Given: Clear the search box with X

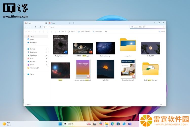Looking at the screenshot, I should (164, 27).
